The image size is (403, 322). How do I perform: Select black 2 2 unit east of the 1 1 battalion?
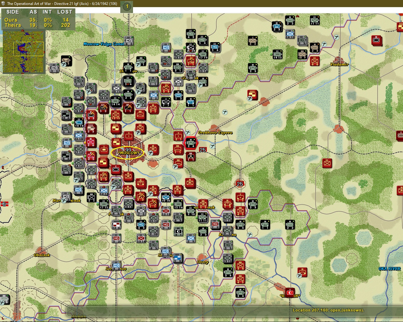(290, 224)
